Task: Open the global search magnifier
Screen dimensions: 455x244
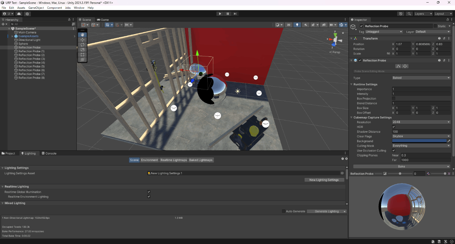Action: (x=409, y=14)
